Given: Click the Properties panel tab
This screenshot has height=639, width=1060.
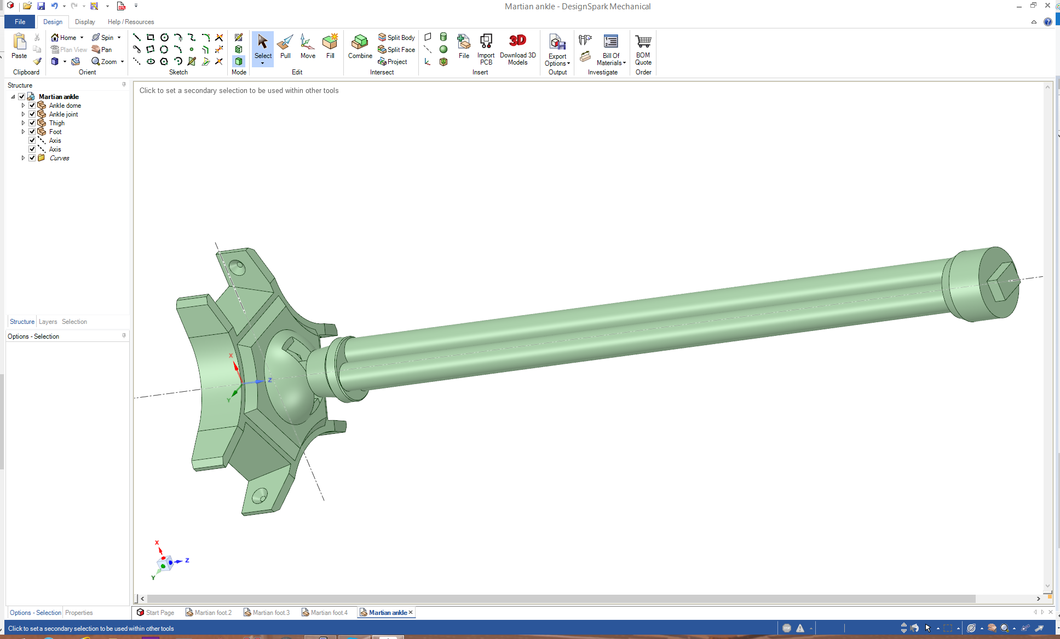Looking at the screenshot, I should 79,613.
